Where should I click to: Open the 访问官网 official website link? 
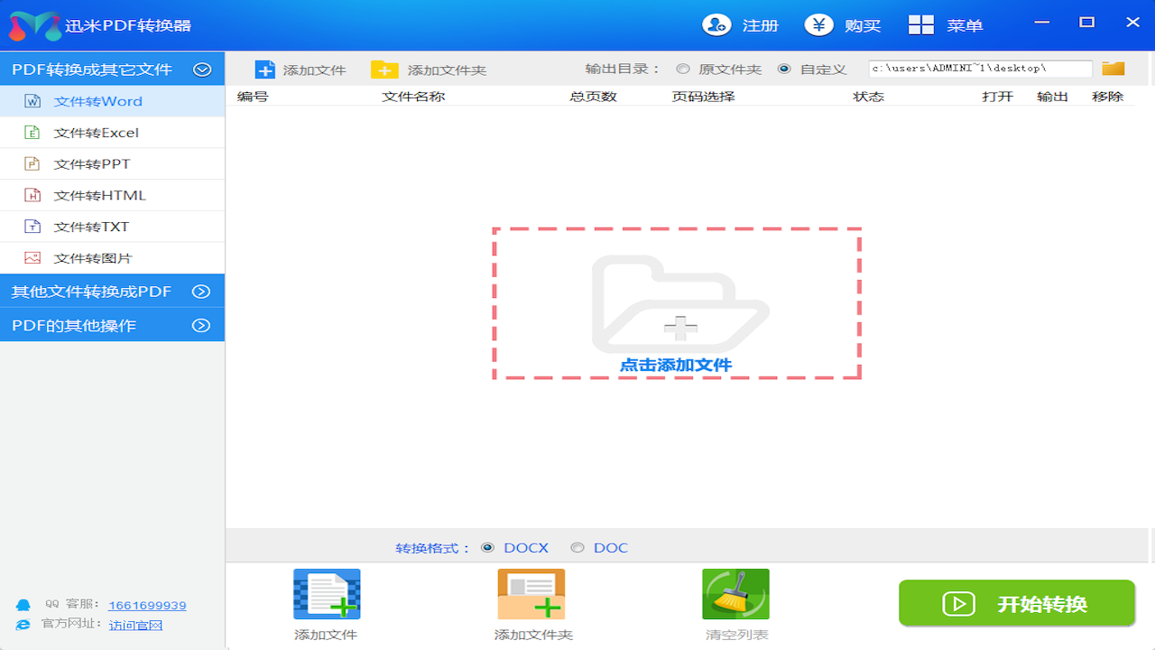coord(135,624)
